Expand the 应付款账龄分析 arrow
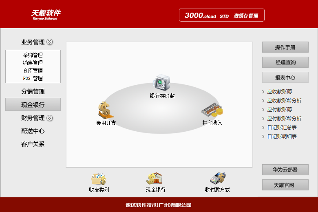This screenshot has height=212, width=318. [263, 119]
